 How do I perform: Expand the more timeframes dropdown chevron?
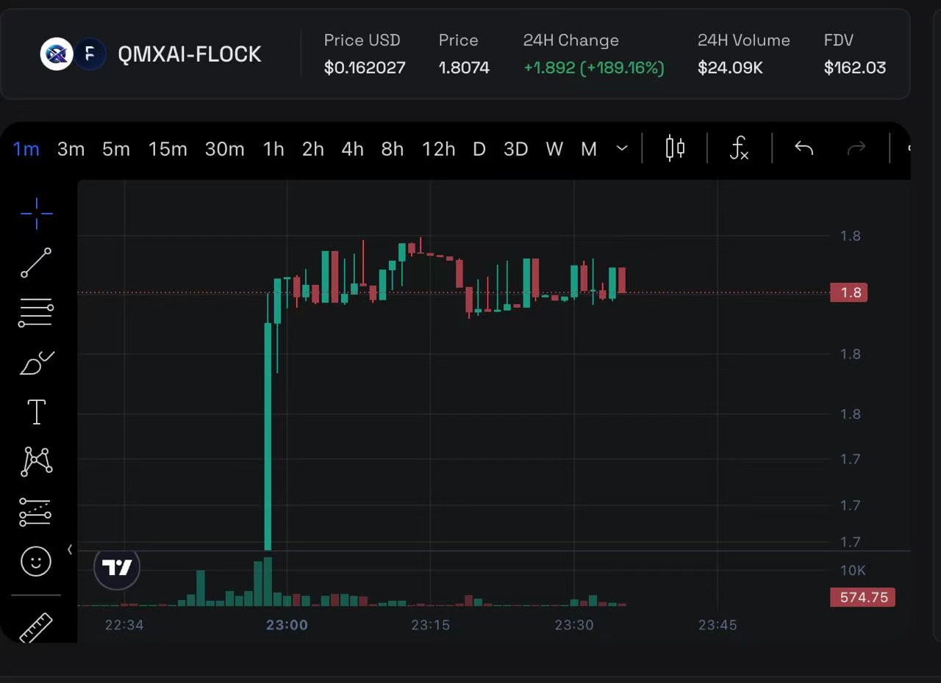pyautogui.click(x=622, y=148)
